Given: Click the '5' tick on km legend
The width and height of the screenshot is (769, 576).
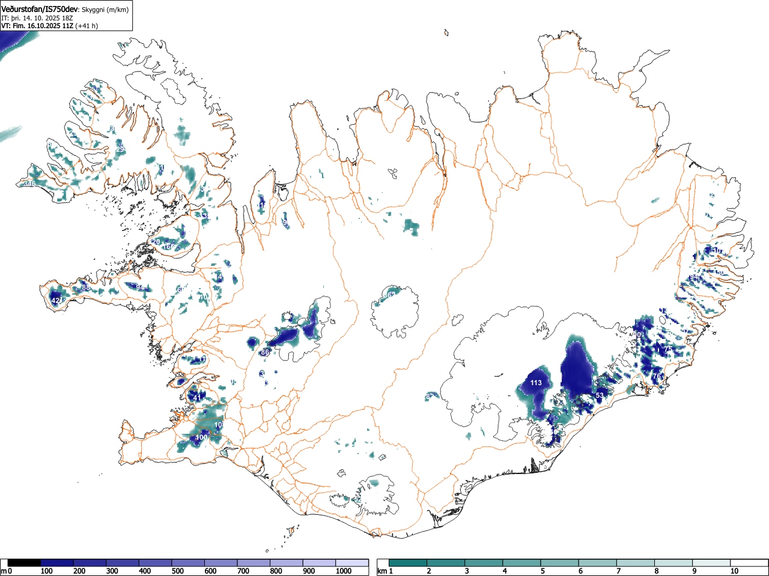Looking at the screenshot, I should (x=542, y=571).
